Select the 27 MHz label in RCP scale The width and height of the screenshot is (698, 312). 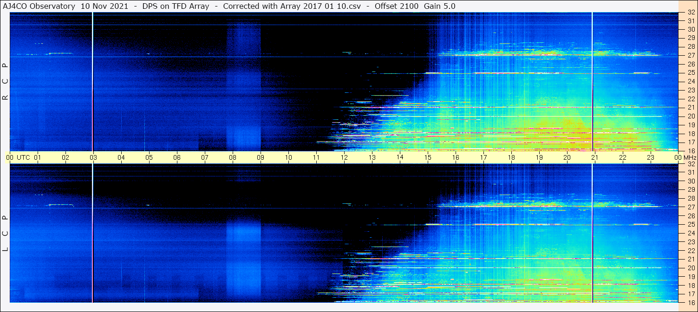(x=691, y=55)
